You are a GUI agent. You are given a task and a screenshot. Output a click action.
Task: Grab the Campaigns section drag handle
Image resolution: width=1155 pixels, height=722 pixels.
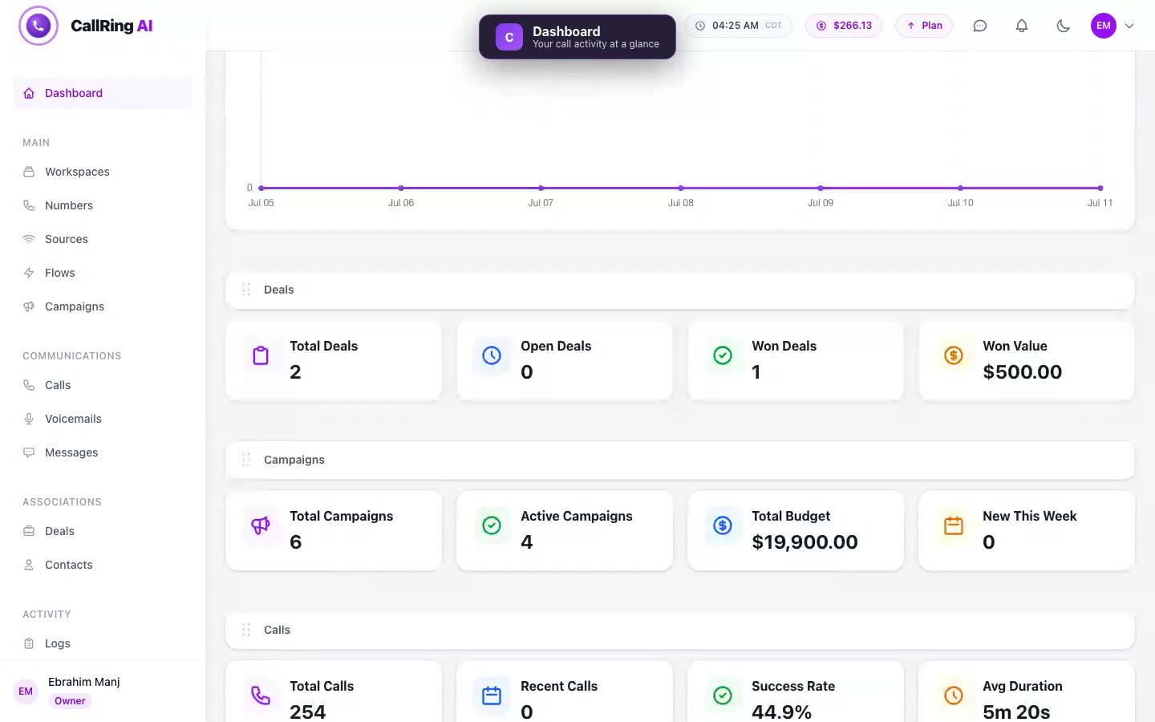click(246, 460)
